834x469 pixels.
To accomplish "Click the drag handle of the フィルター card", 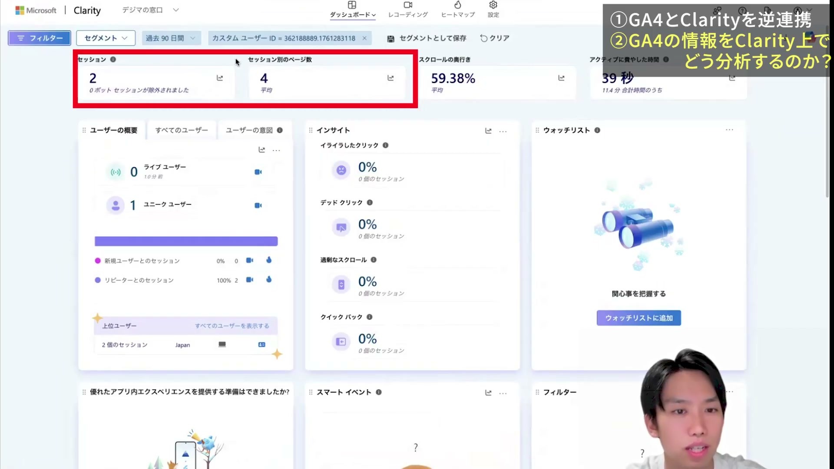I will [537, 392].
